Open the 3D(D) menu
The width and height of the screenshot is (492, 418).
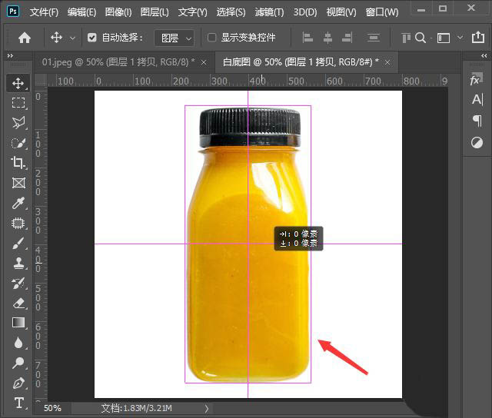point(305,12)
